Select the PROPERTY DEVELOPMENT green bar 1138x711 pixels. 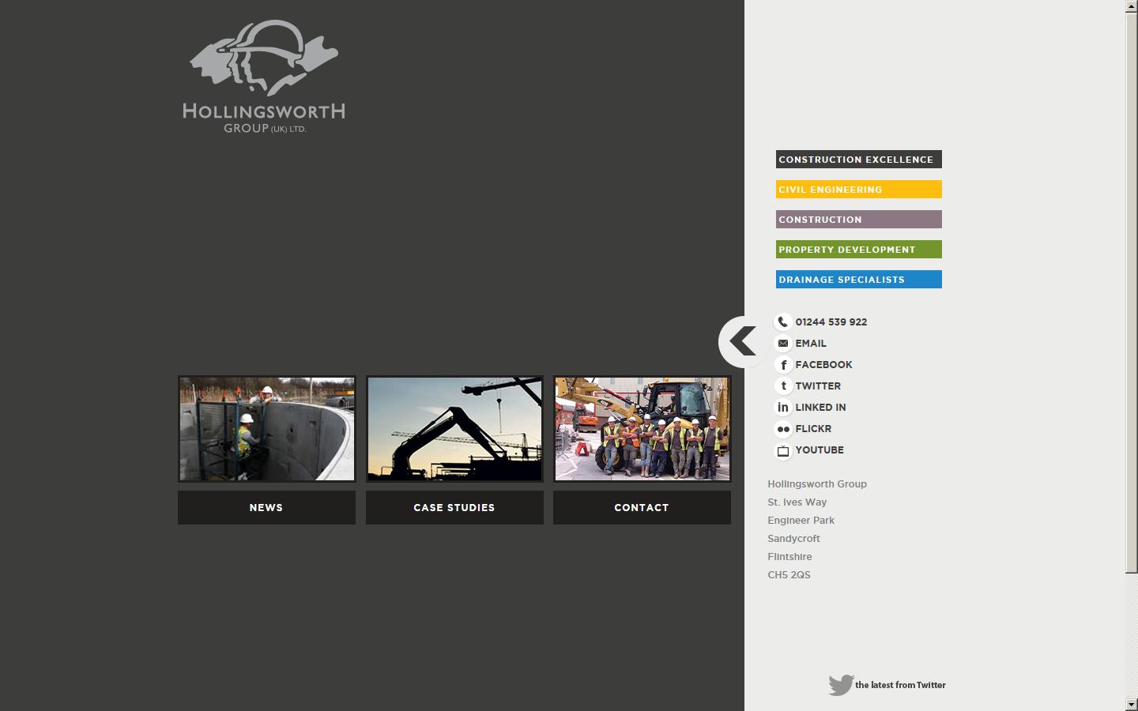[858, 249]
